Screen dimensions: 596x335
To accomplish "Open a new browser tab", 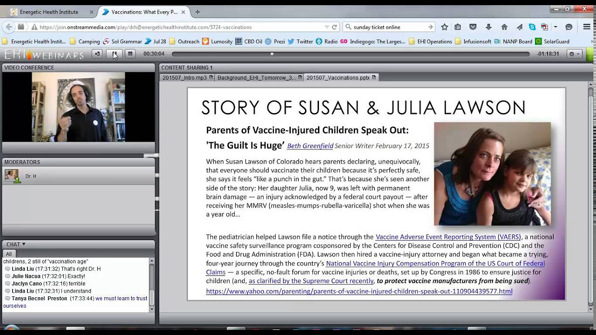I will [197, 12].
